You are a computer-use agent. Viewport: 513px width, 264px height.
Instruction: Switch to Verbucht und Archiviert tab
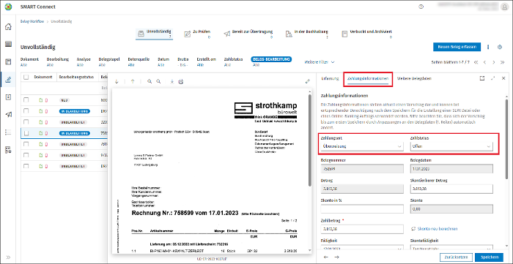[366, 34]
